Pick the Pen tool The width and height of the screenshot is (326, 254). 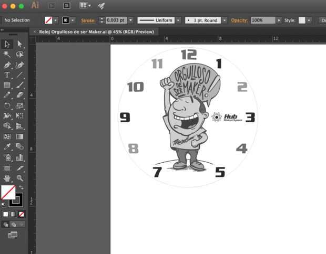(x=7, y=65)
